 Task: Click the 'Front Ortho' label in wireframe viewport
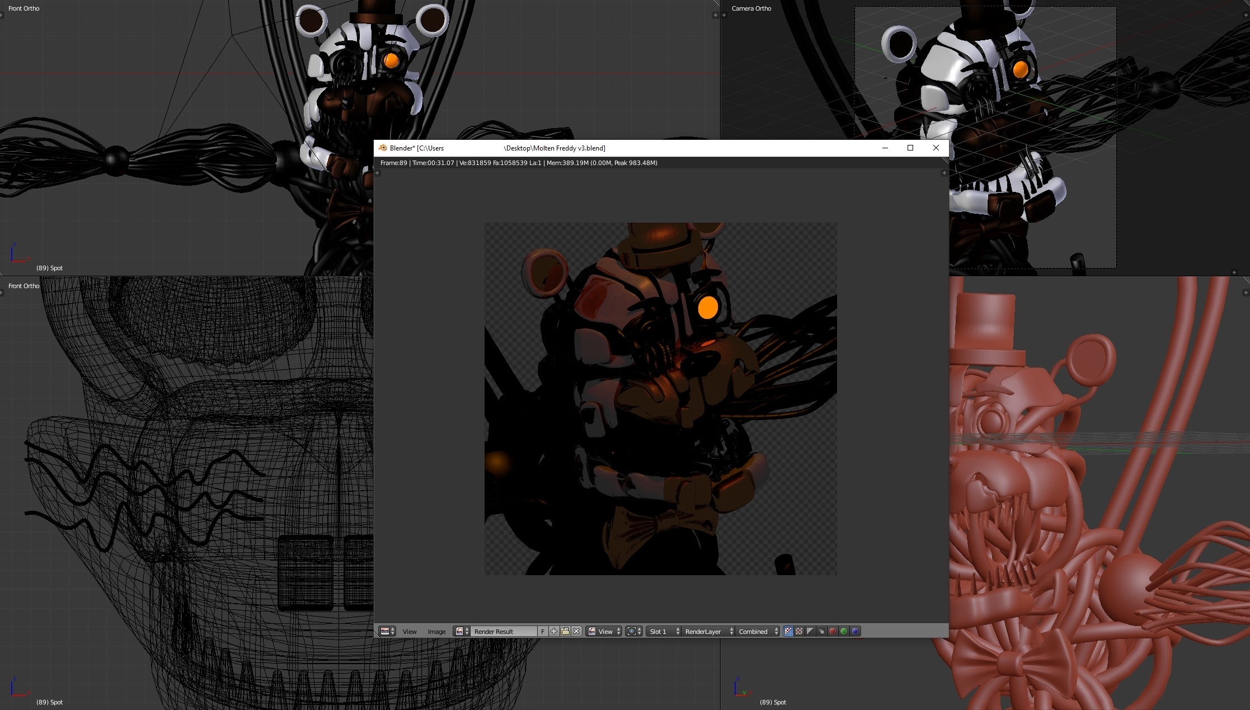(24, 286)
